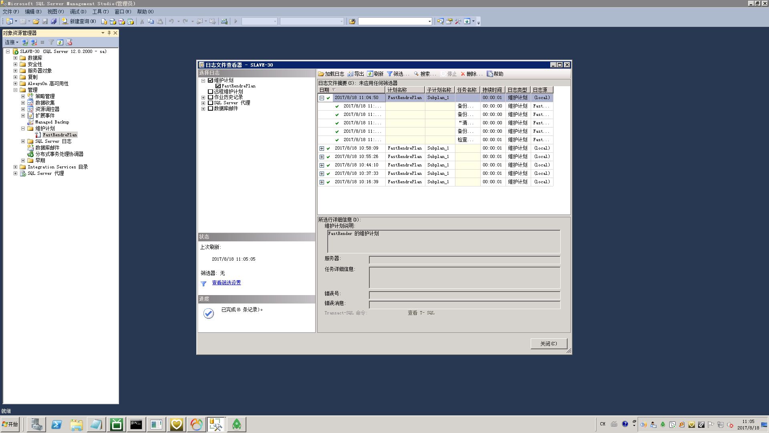Expand the 数据库 folder in Object Explorer

[15, 58]
